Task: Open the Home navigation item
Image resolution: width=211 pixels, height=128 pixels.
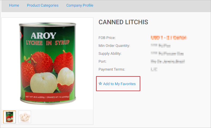Action: pos(14,5)
